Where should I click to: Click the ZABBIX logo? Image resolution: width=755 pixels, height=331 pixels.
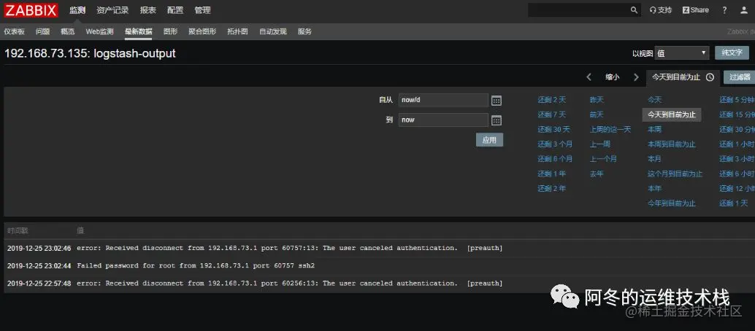[x=31, y=10]
